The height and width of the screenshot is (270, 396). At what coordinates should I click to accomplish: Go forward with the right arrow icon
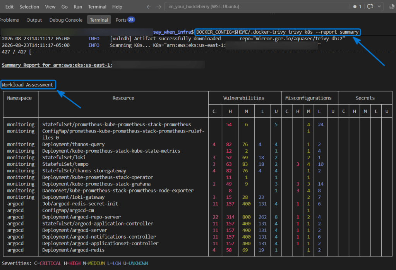coord(159,7)
